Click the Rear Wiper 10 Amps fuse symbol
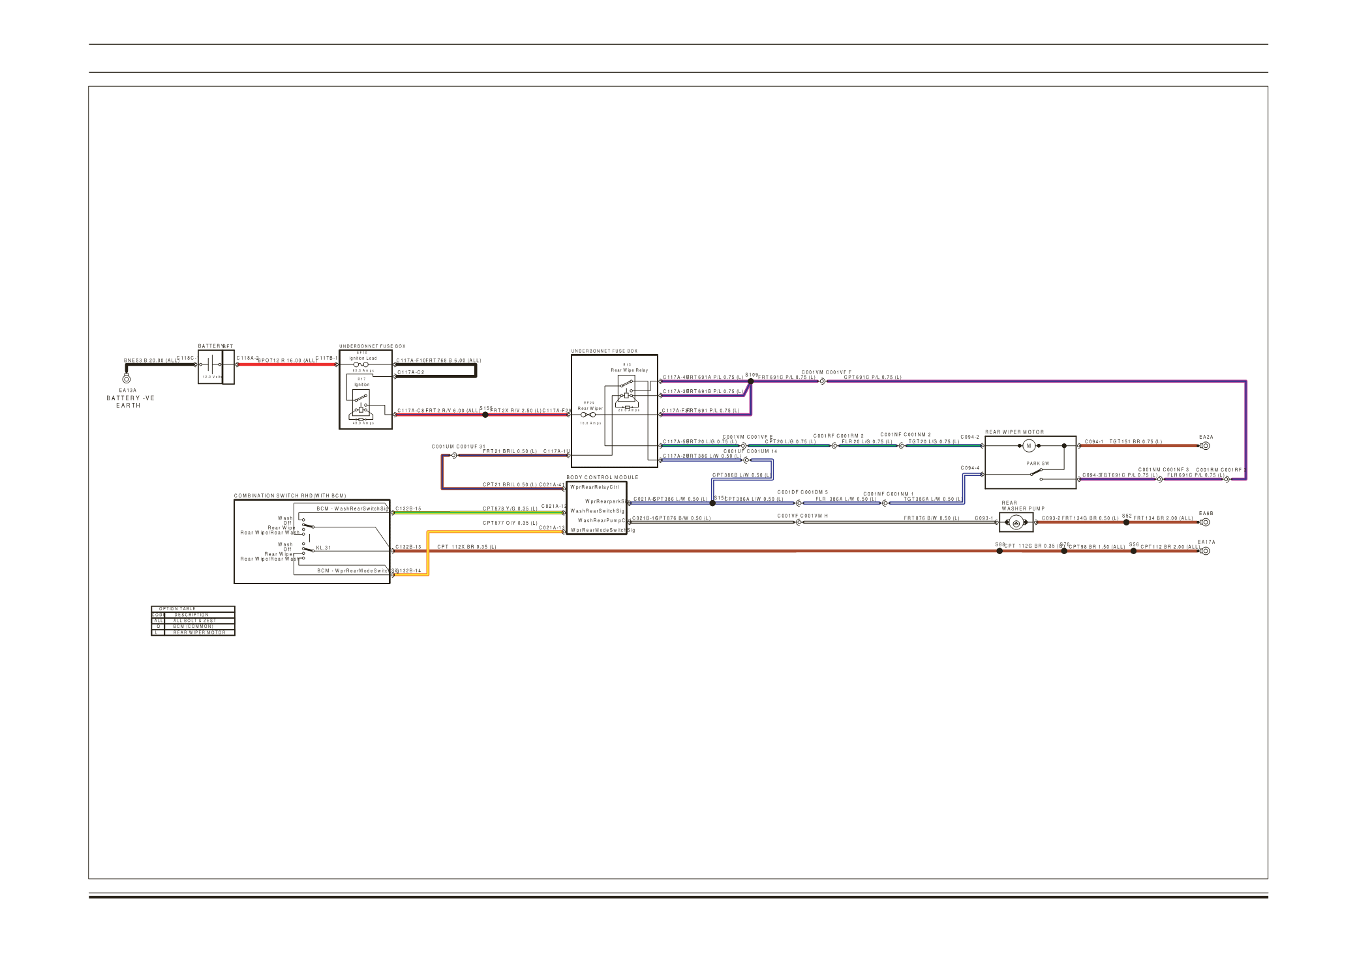This screenshot has width=1357, height=959. (588, 415)
